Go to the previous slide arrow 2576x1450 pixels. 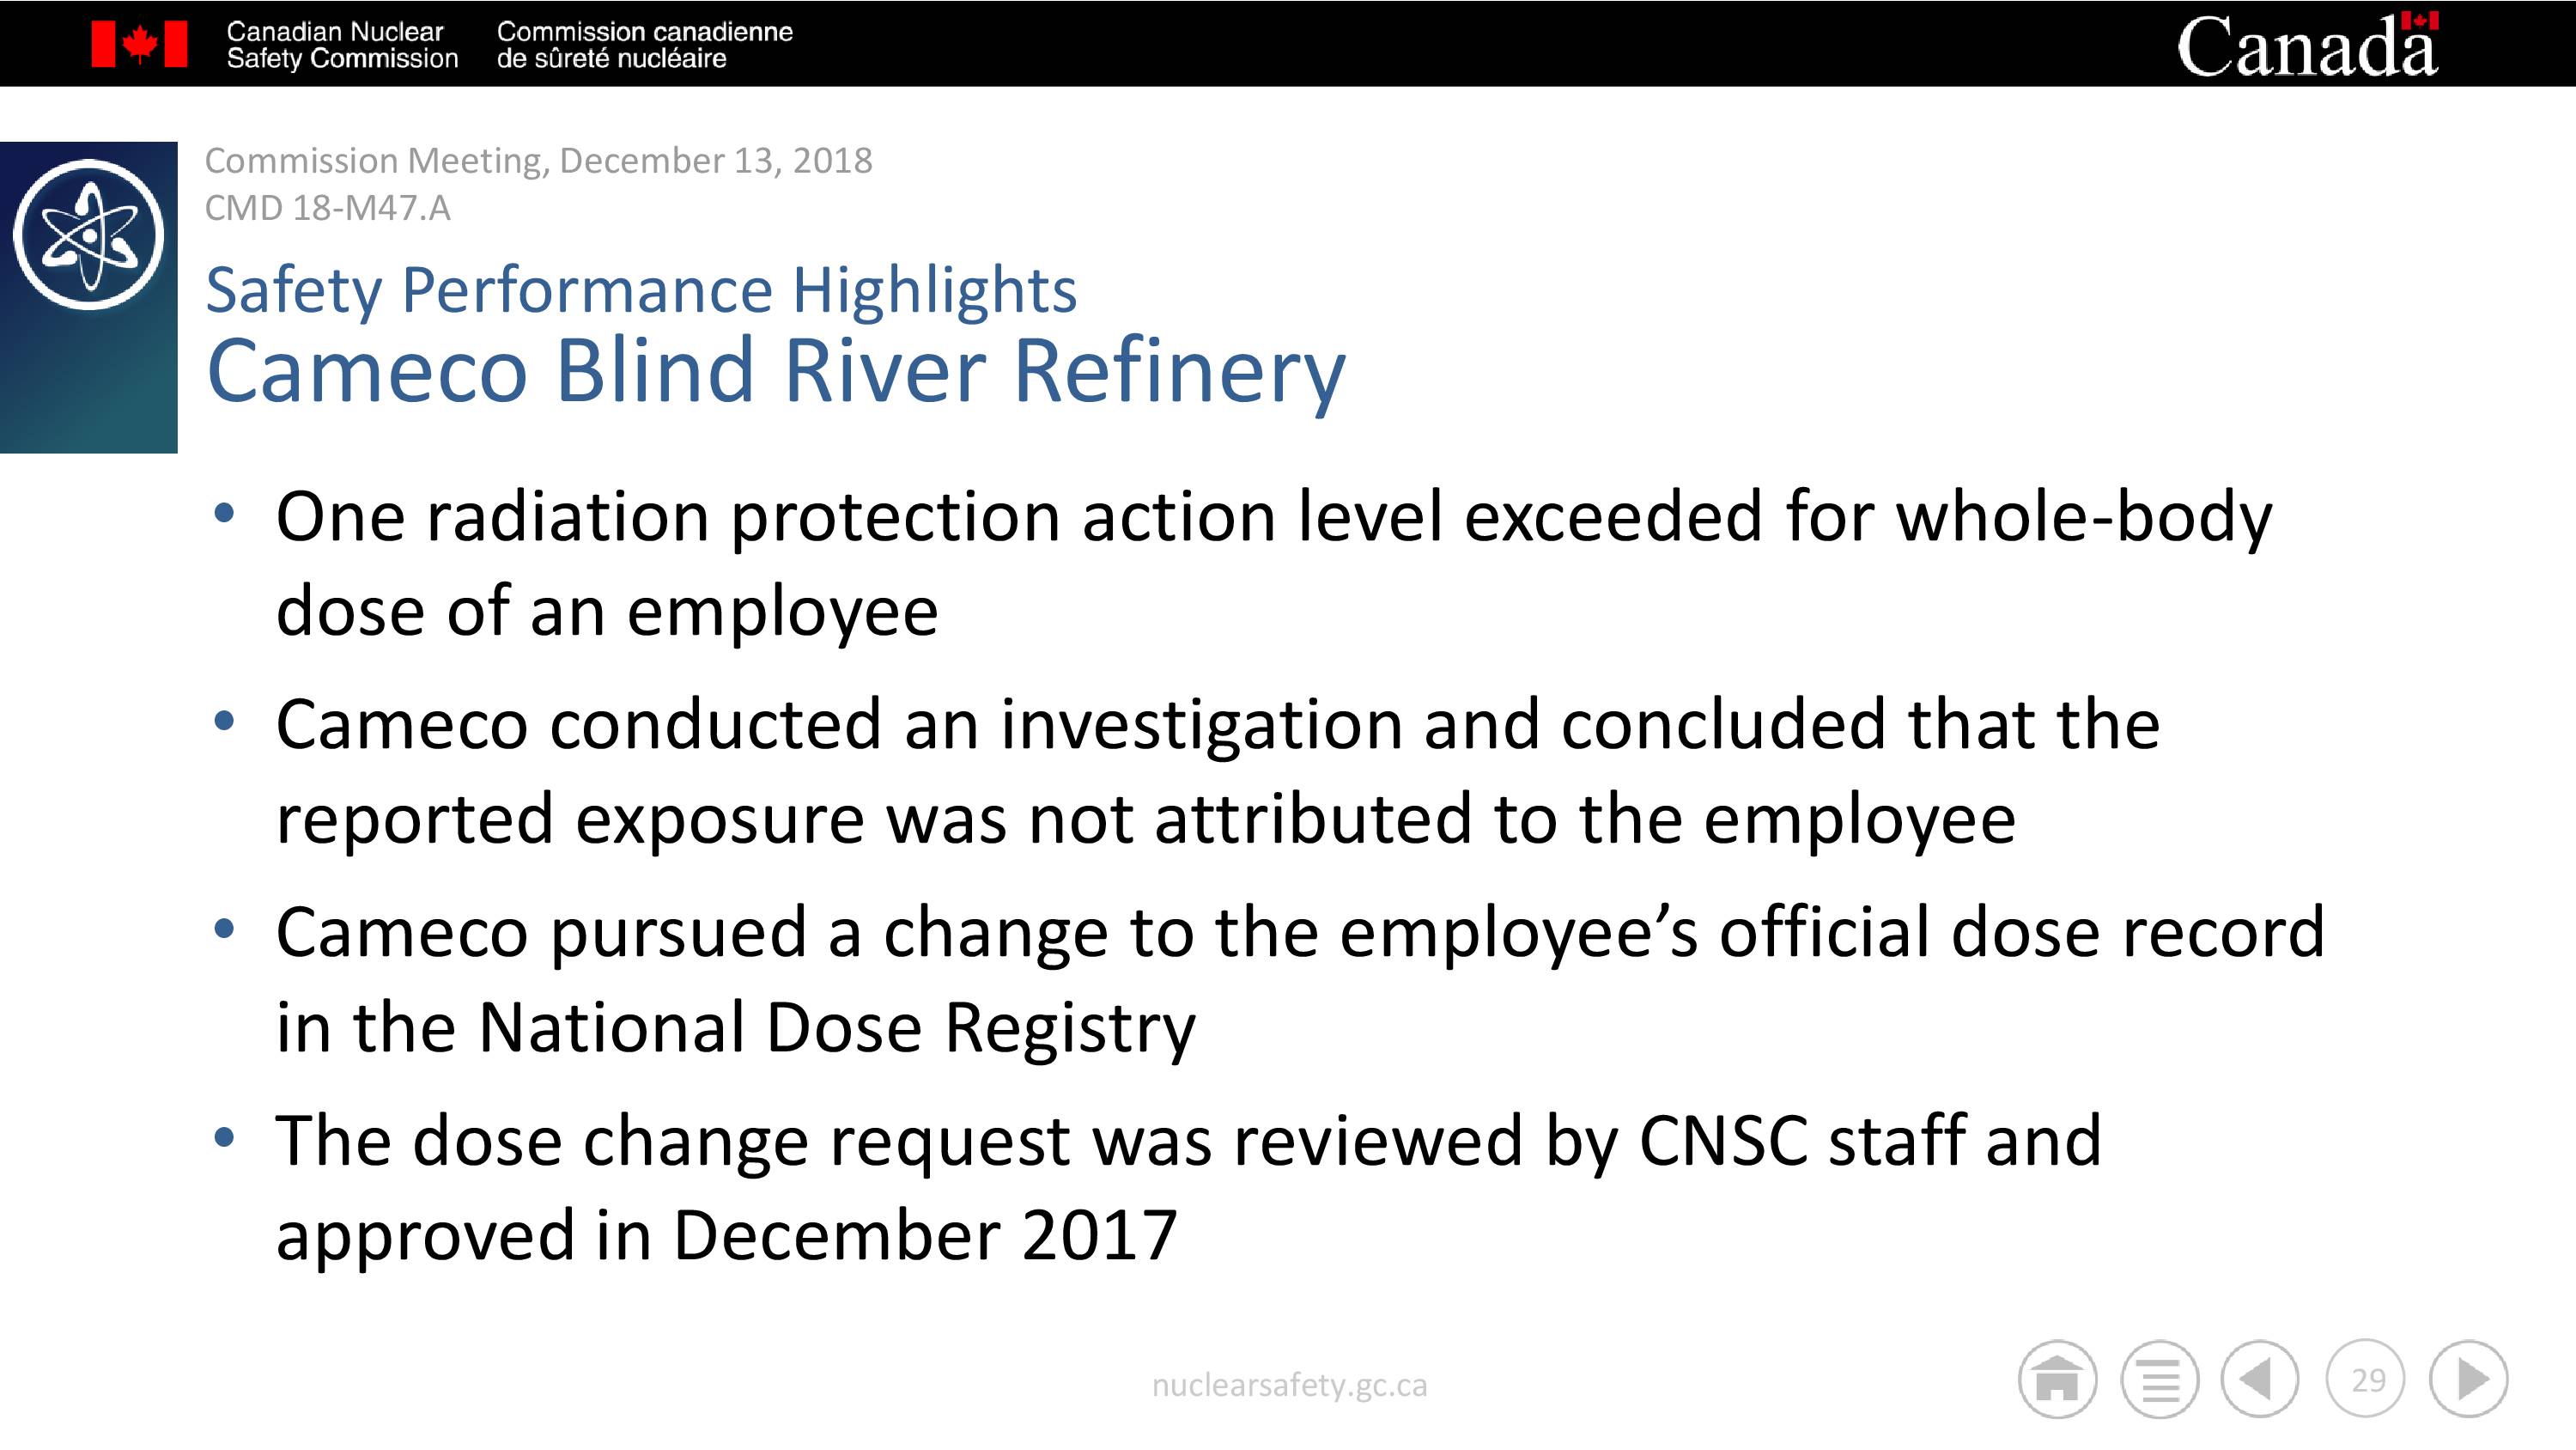[x=2260, y=1379]
